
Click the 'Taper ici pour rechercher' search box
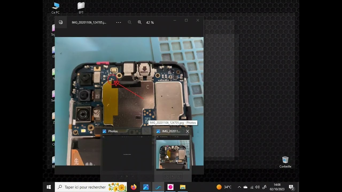[85, 187]
